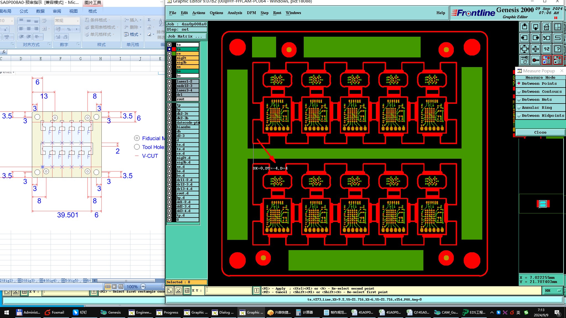The image size is (566, 318).
Task: Click the 1:2 zoom scale icon
Action: pyautogui.click(x=546, y=49)
